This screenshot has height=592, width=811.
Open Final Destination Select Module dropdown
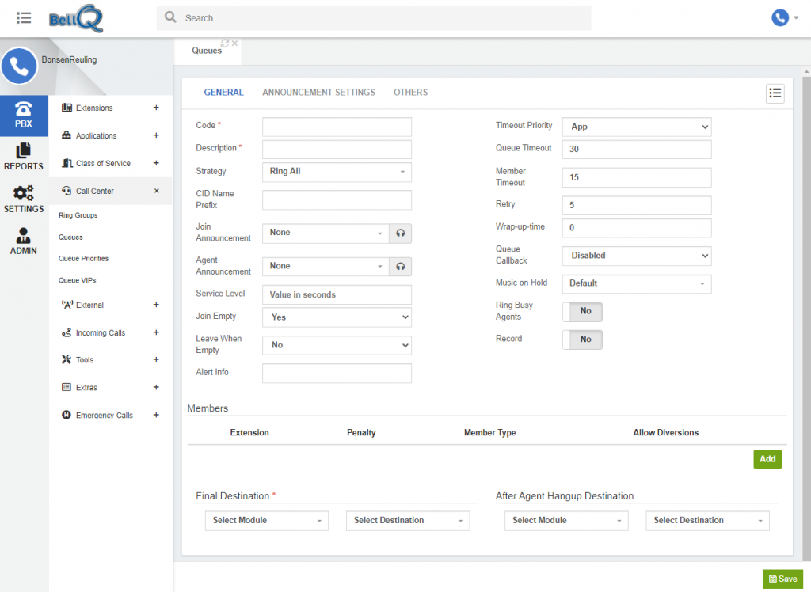point(267,521)
